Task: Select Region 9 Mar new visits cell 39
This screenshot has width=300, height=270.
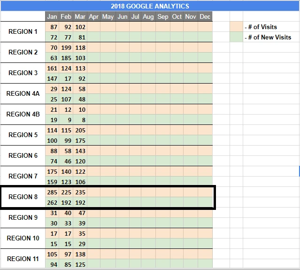Action: point(80,223)
